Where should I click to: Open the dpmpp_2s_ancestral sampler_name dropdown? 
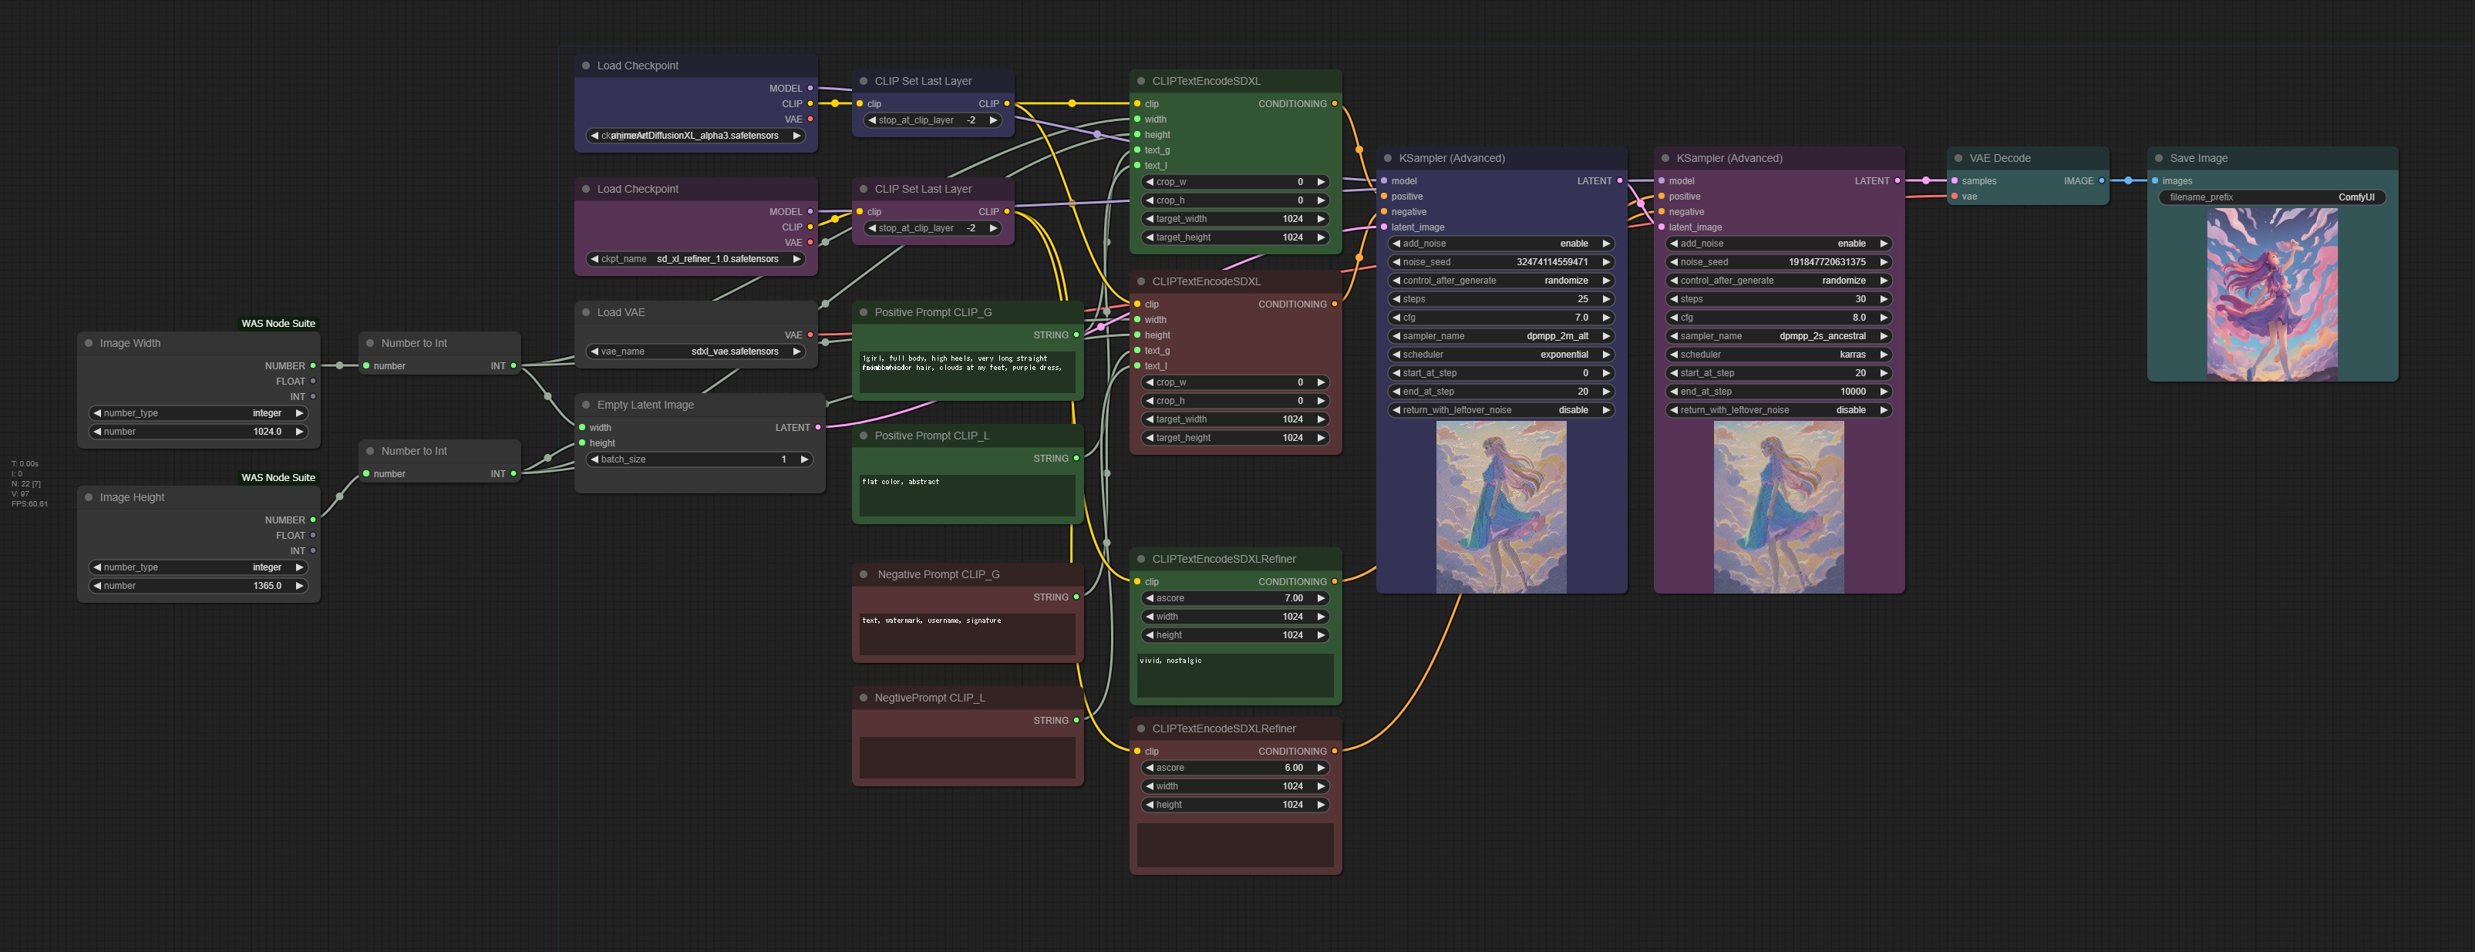point(1777,336)
